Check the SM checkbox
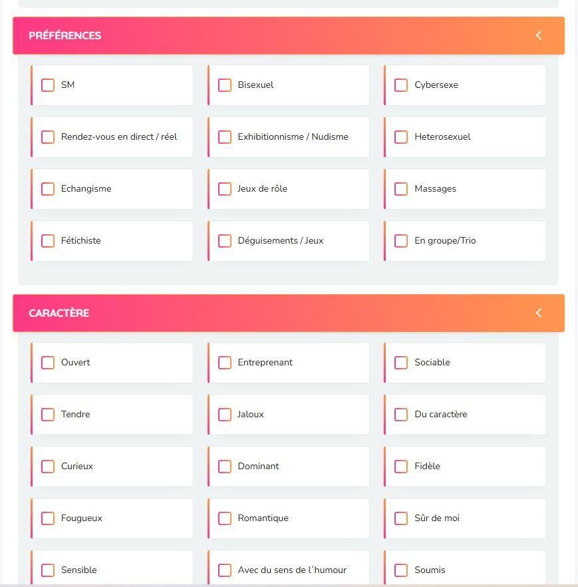 [48, 85]
